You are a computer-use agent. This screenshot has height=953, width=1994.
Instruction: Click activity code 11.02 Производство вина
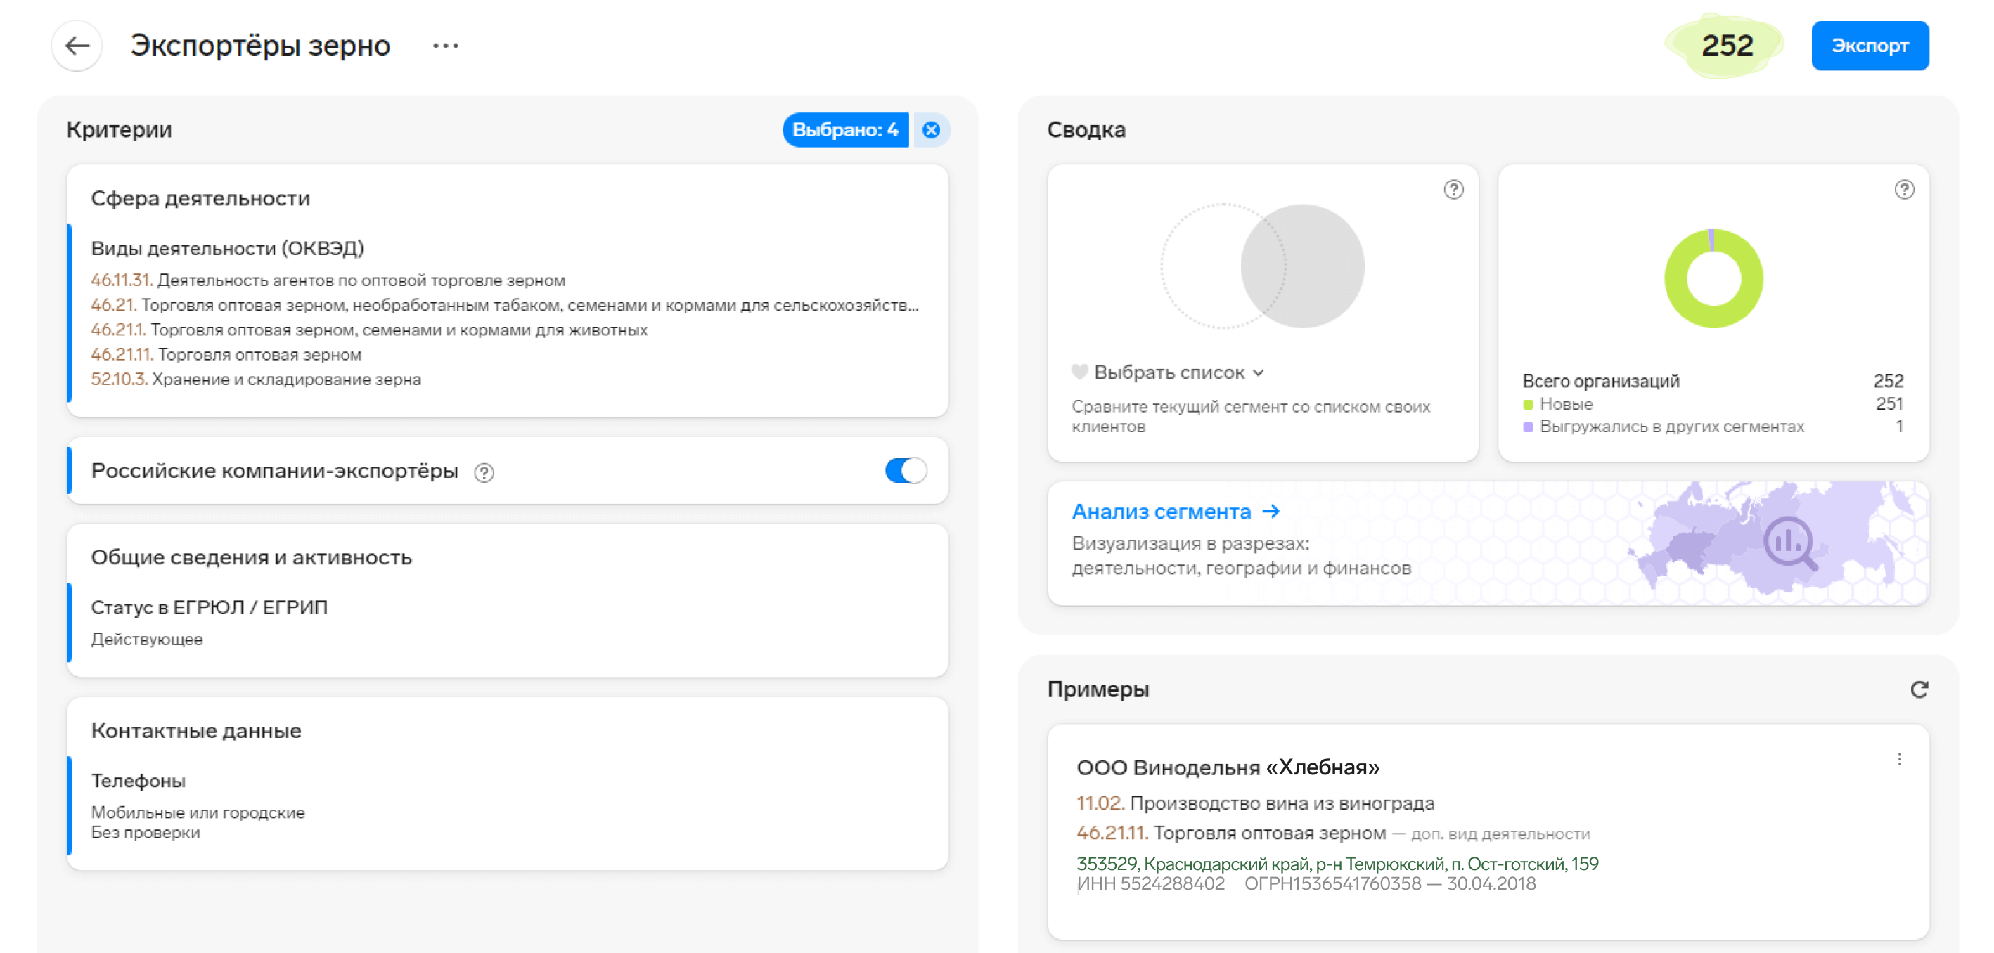click(1256, 803)
